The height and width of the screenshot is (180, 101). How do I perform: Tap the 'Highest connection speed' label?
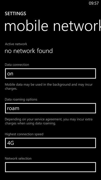(24, 134)
